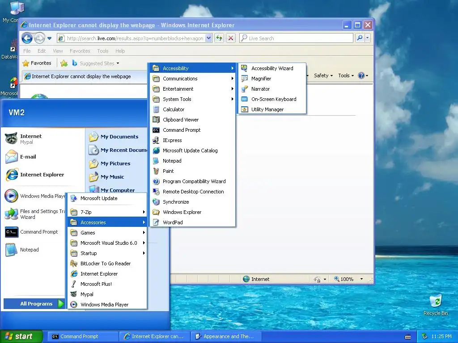Expand the Entertainment submenu

[x=193, y=89]
